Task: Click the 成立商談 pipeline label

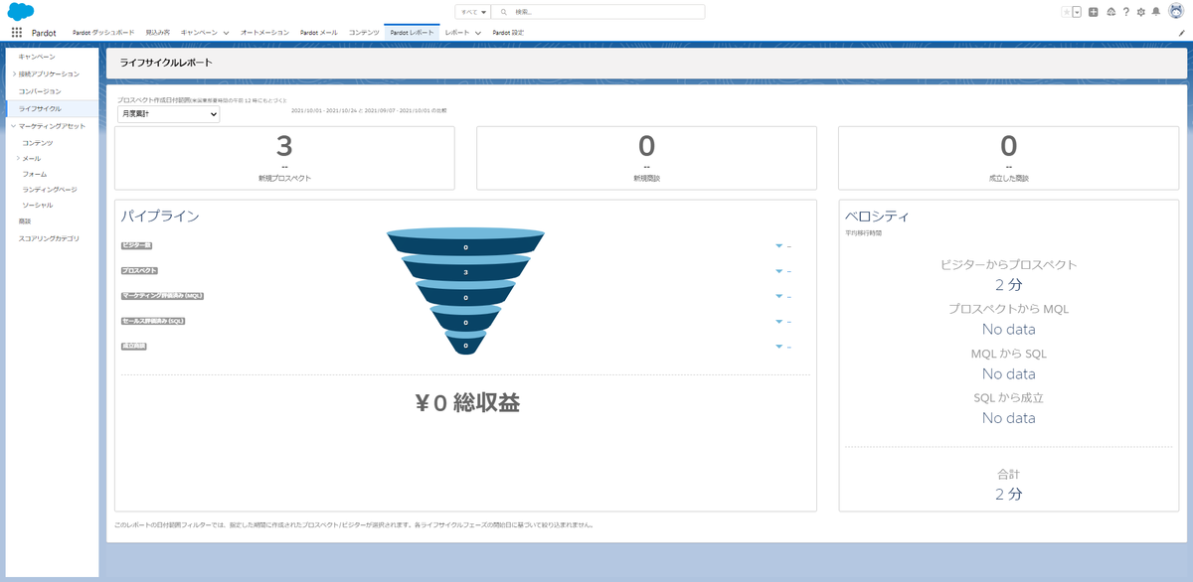Action: (x=133, y=346)
